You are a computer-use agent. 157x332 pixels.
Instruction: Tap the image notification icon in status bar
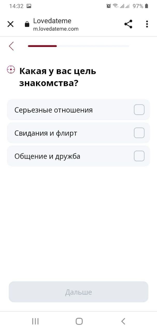pyautogui.click(x=29, y=6)
